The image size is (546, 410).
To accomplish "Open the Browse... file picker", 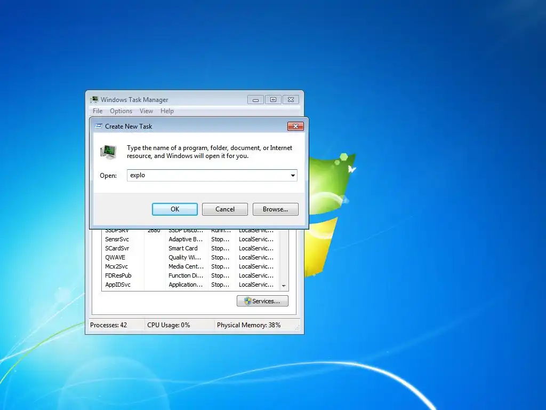I will tap(276, 209).
